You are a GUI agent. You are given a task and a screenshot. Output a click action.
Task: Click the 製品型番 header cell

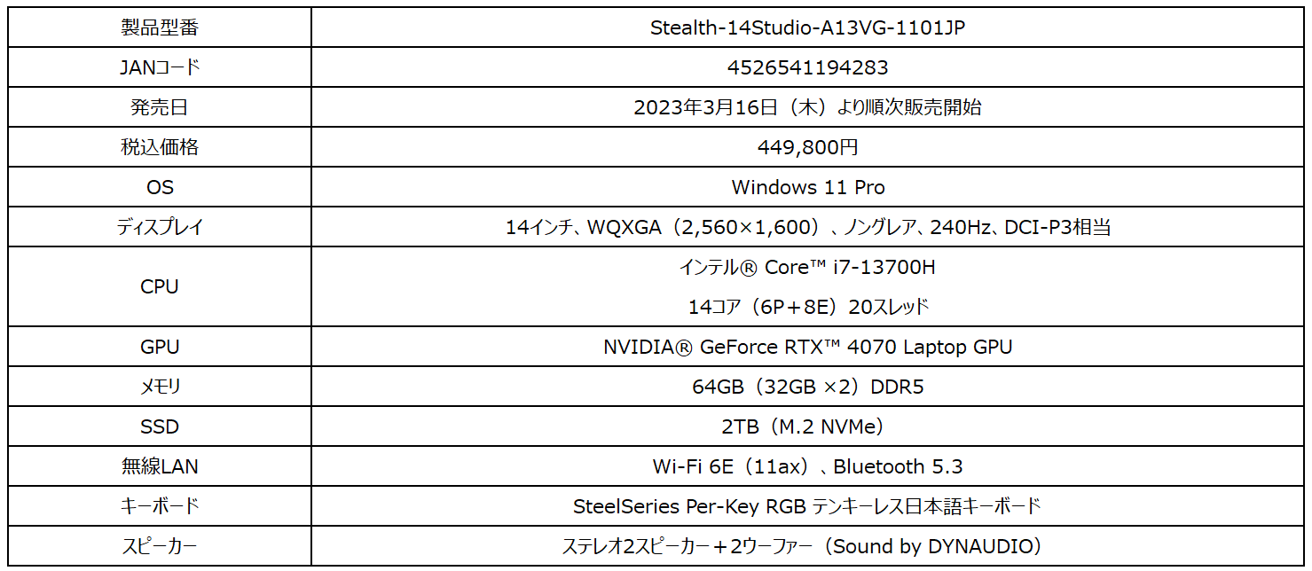point(160,27)
